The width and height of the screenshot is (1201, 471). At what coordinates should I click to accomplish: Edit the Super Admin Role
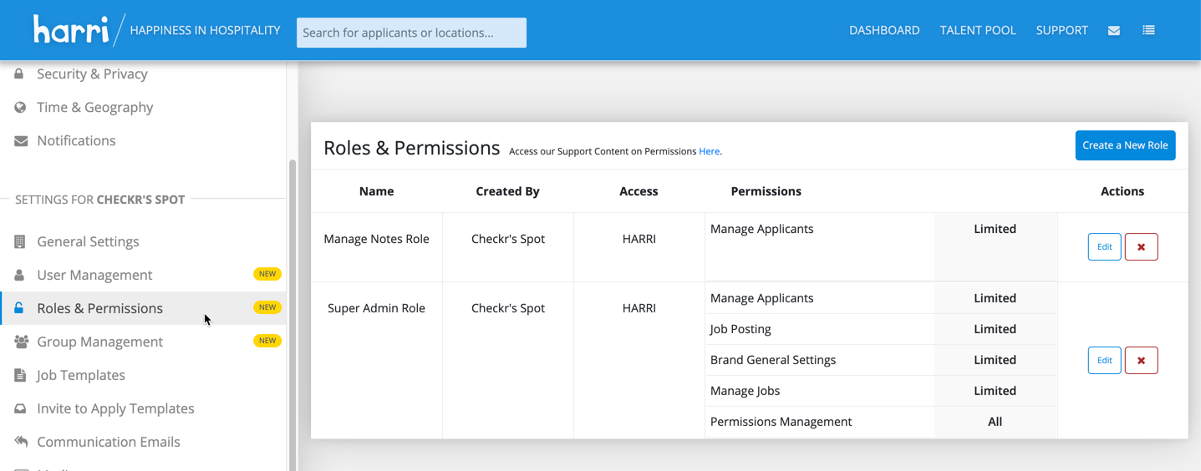pyautogui.click(x=1104, y=361)
